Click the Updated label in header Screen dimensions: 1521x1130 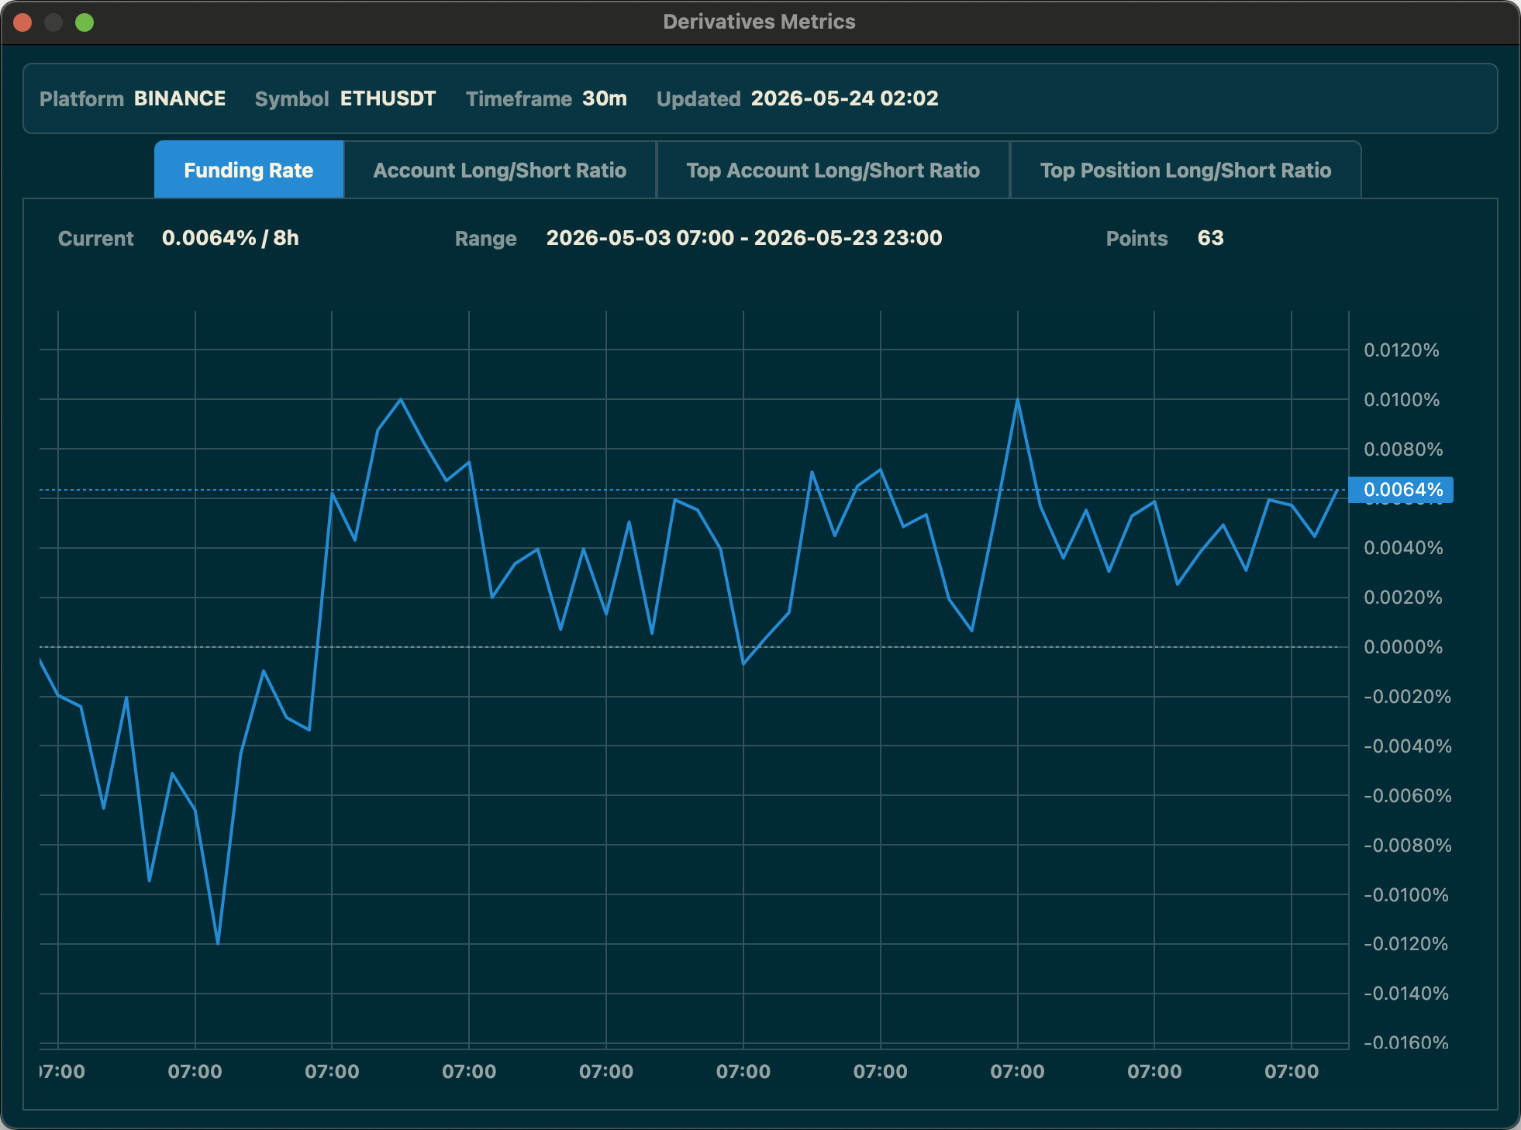coord(698,99)
